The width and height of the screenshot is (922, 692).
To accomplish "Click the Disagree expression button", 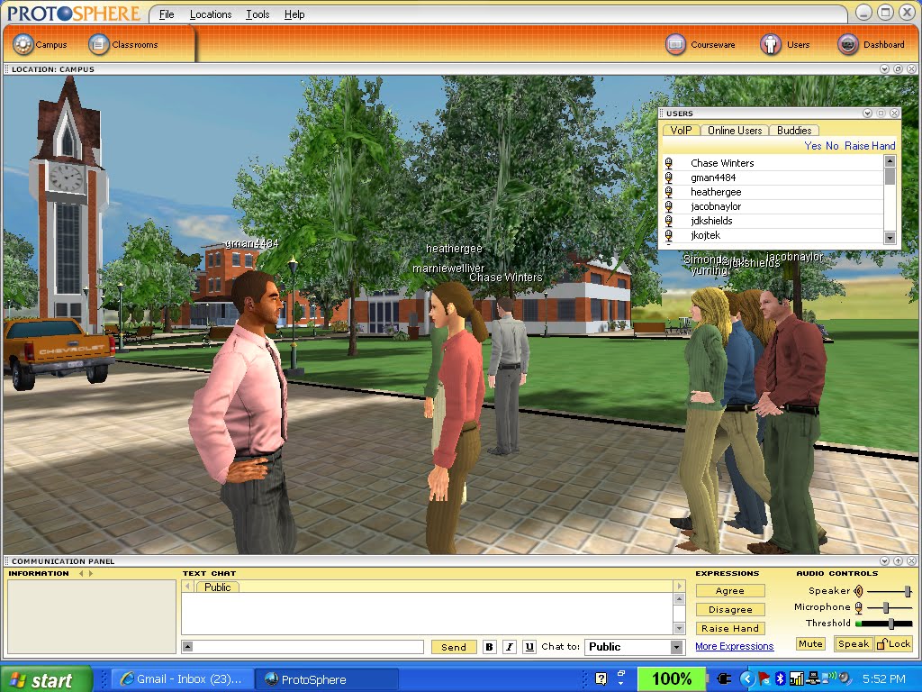I will pyautogui.click(x=729, y=610).
